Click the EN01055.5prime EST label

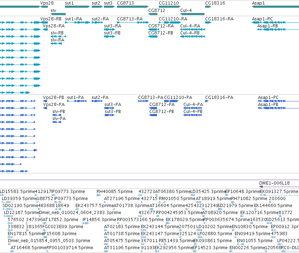255,241
